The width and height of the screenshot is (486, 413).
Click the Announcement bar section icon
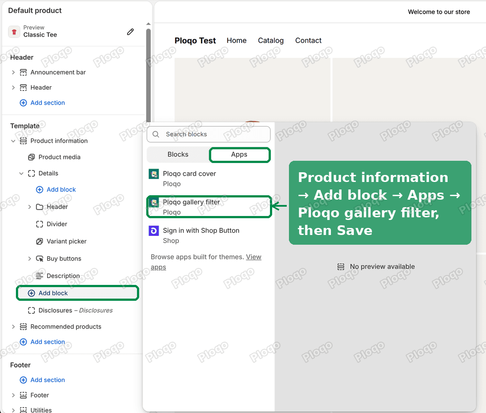pyautogui.click(x=23, y=72)
